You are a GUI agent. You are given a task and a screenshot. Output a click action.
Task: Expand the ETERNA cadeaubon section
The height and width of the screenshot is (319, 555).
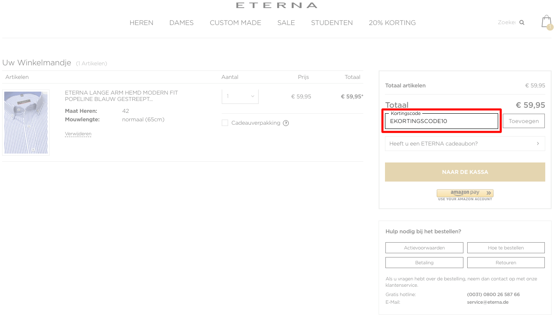[465, 143]
